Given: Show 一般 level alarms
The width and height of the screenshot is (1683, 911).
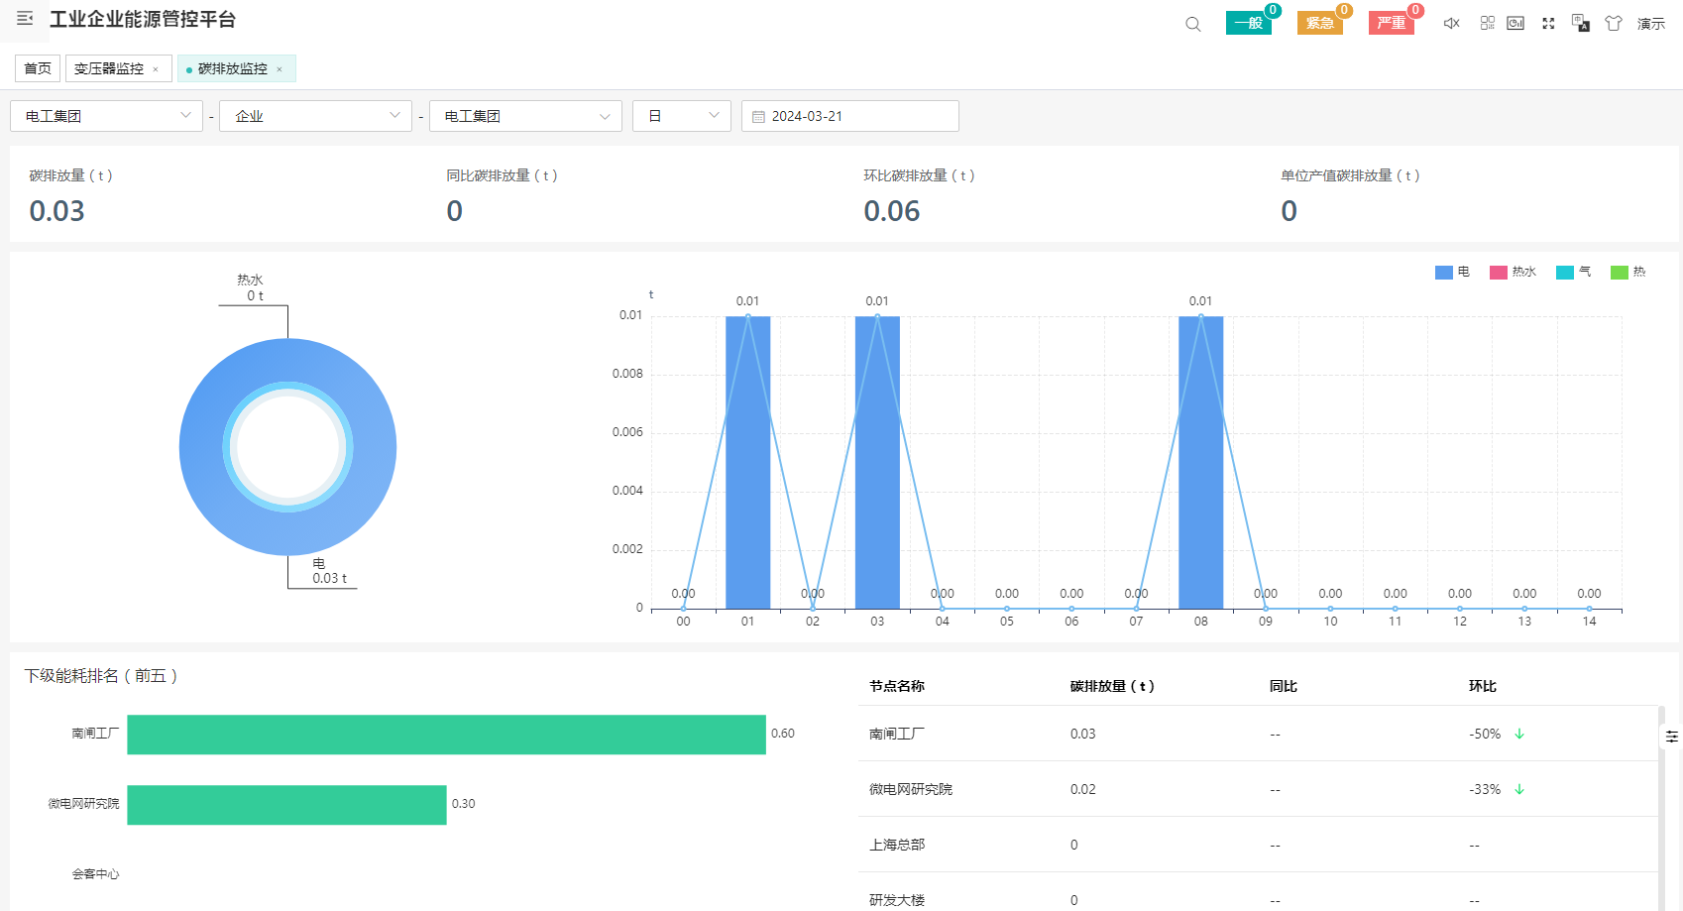Looking at the screenshot, I should 1249,23.
